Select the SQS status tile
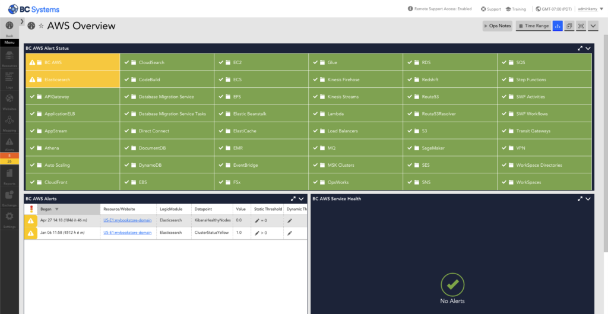 click(x=544, y=62)
